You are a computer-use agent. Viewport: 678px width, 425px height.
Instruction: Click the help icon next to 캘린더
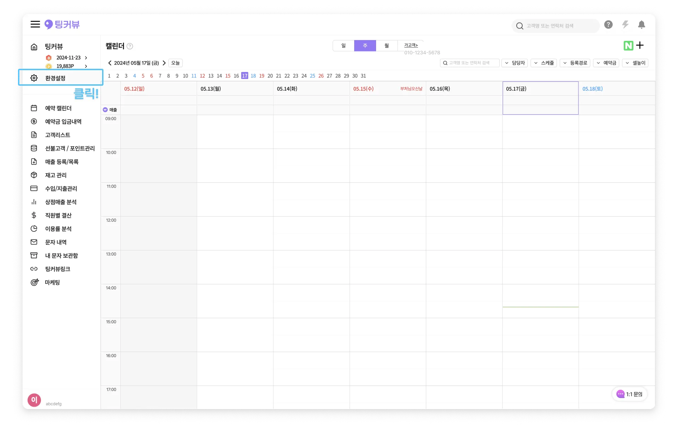(x=130, y=46)
